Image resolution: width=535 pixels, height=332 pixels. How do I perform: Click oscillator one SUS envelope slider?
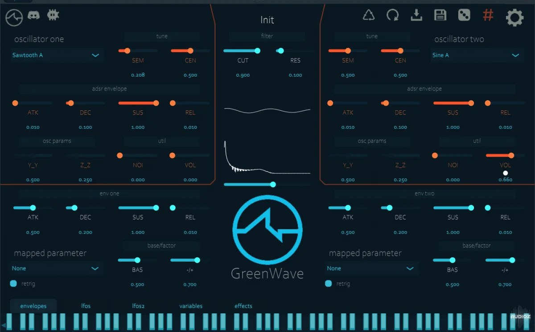click(138, 103)
